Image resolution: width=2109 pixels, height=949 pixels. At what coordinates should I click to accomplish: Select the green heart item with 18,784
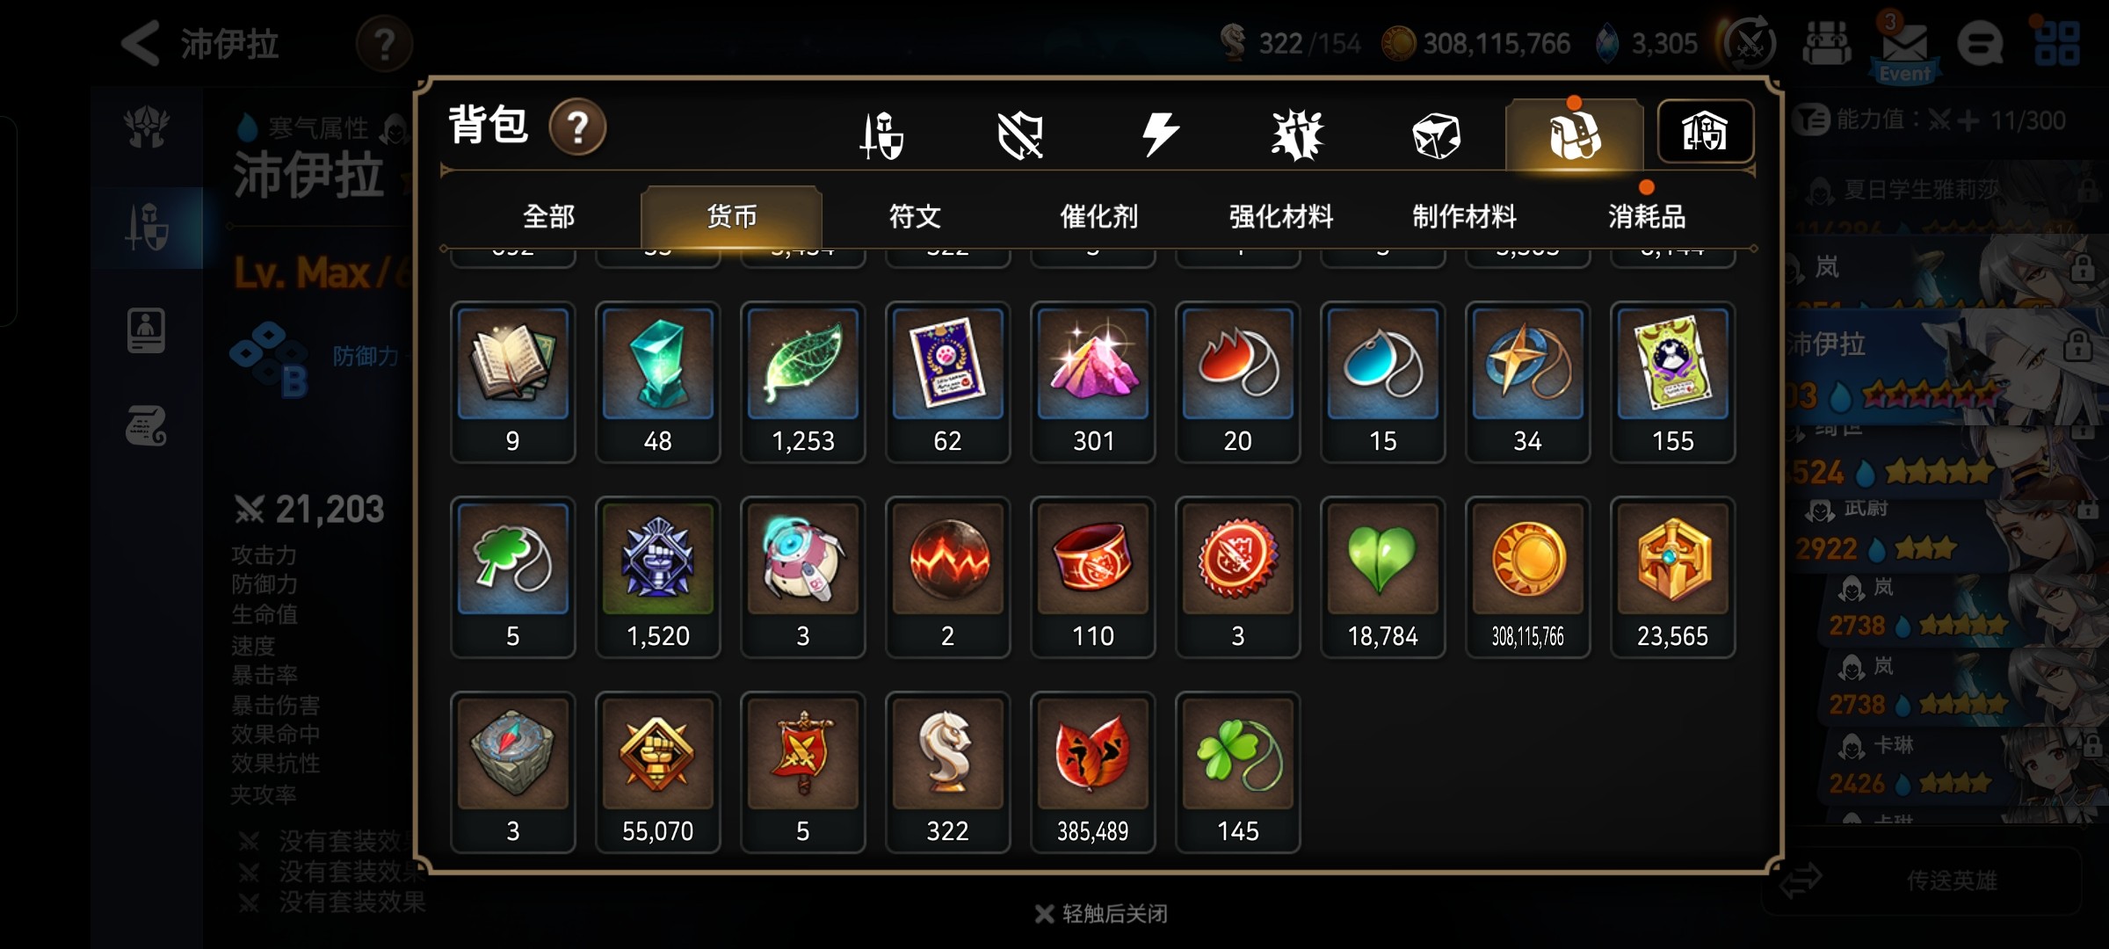tap(1382, 577)
